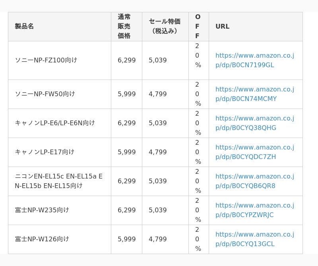318x266 pixels.
Task: Open Fuji NP-W235 Amazon link B0CYPZWRJC
Action: tap(255, 210)
